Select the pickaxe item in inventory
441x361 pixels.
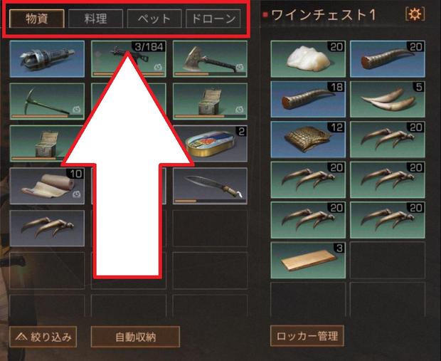click(x=47, y=101)
